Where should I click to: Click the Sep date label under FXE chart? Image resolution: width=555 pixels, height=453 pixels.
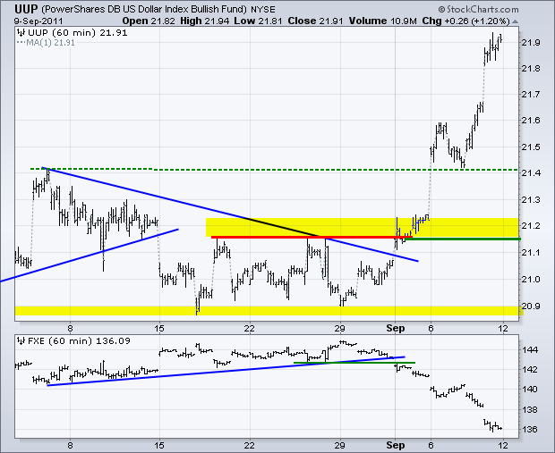click(x=396, y=445)
